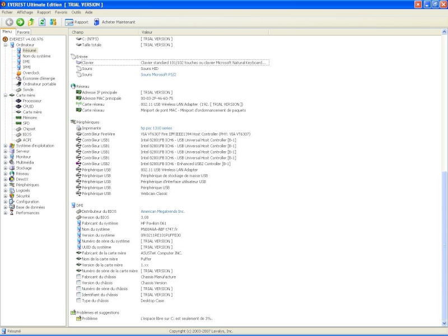The height and width of the screenshot is (336, 448).
Task: Select the Mémoire item under Carte mère
Action: tap(30, 118)
